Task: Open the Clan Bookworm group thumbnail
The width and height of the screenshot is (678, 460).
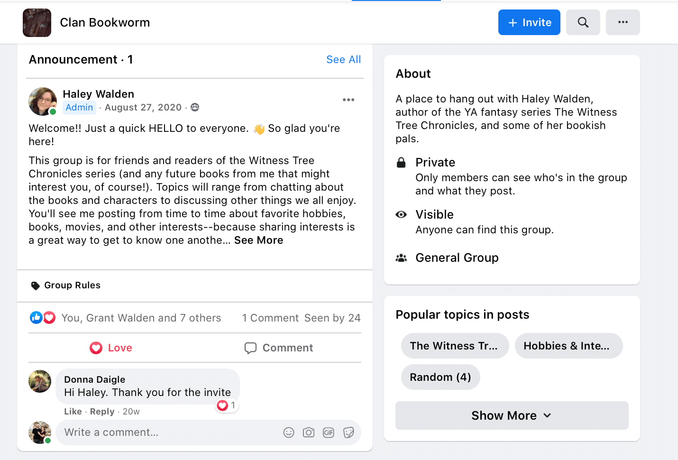Action: coord(37,23)
